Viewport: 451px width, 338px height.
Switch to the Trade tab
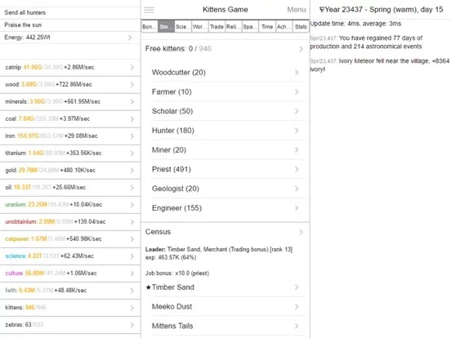tap(217, 27)
